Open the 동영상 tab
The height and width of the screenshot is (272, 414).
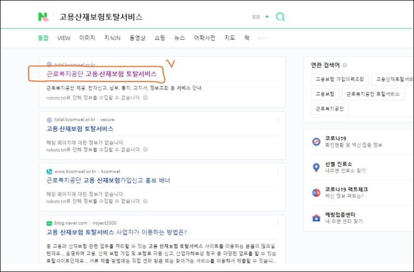137,38
